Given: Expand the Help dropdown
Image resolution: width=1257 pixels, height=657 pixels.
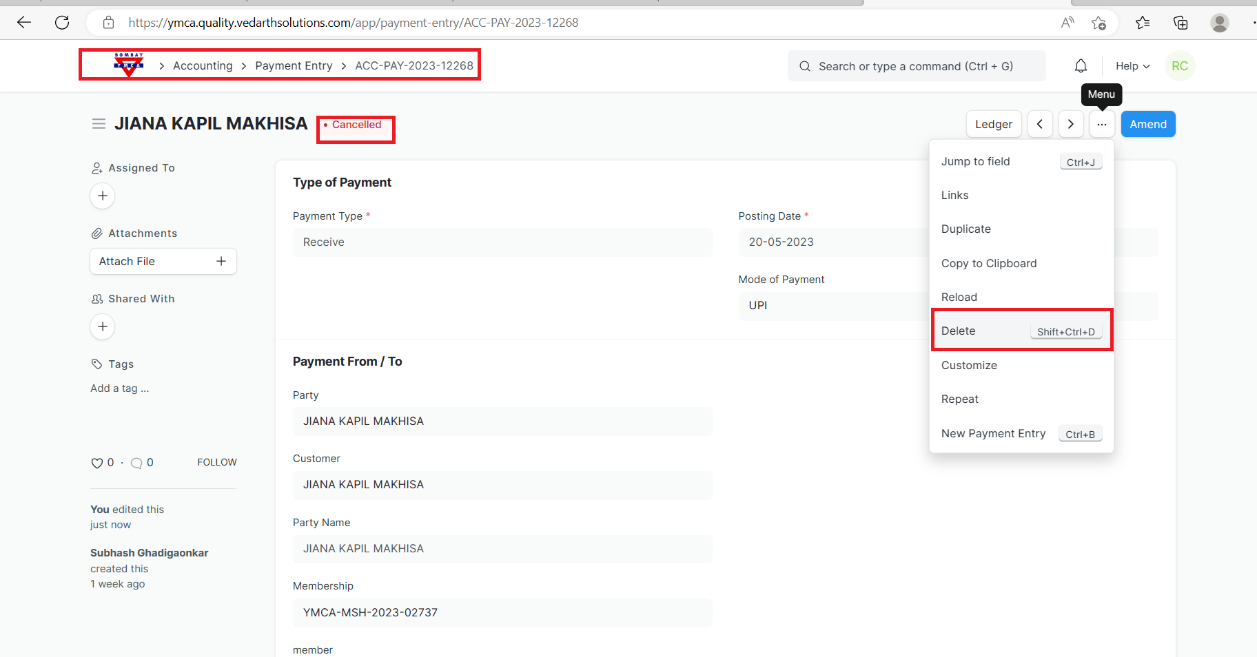Looking at the screenshot, I should pos(1132,66).
